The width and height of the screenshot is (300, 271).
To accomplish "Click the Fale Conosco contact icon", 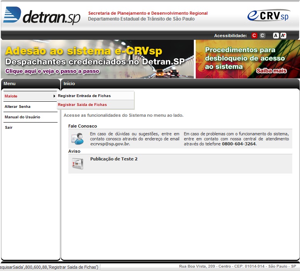I will [78, 139].
